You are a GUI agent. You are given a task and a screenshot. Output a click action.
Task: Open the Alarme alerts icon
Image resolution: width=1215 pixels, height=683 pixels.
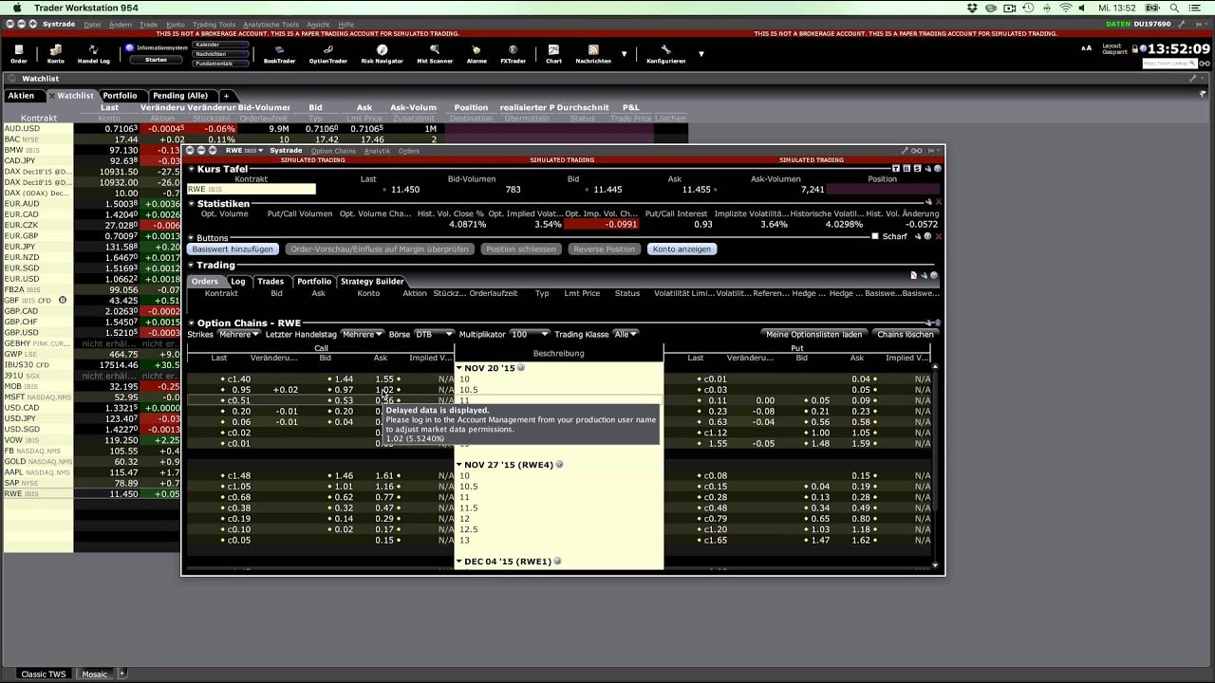coord(477,54)
